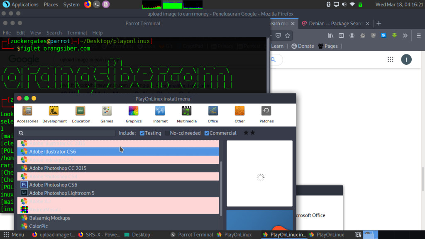Launch terminal from the top panel icon

[x=96, y=4]
